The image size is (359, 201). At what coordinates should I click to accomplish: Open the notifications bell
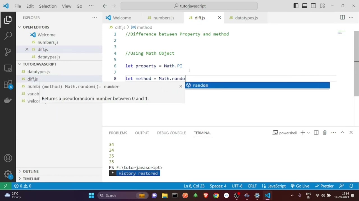[x=351, y=186]
